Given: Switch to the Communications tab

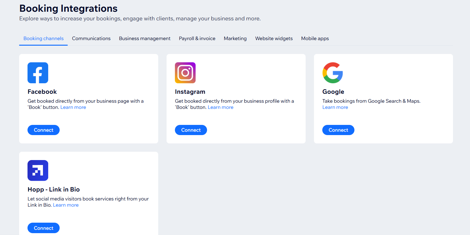Looking at the screenshot, I should click(x=91, y=39).
